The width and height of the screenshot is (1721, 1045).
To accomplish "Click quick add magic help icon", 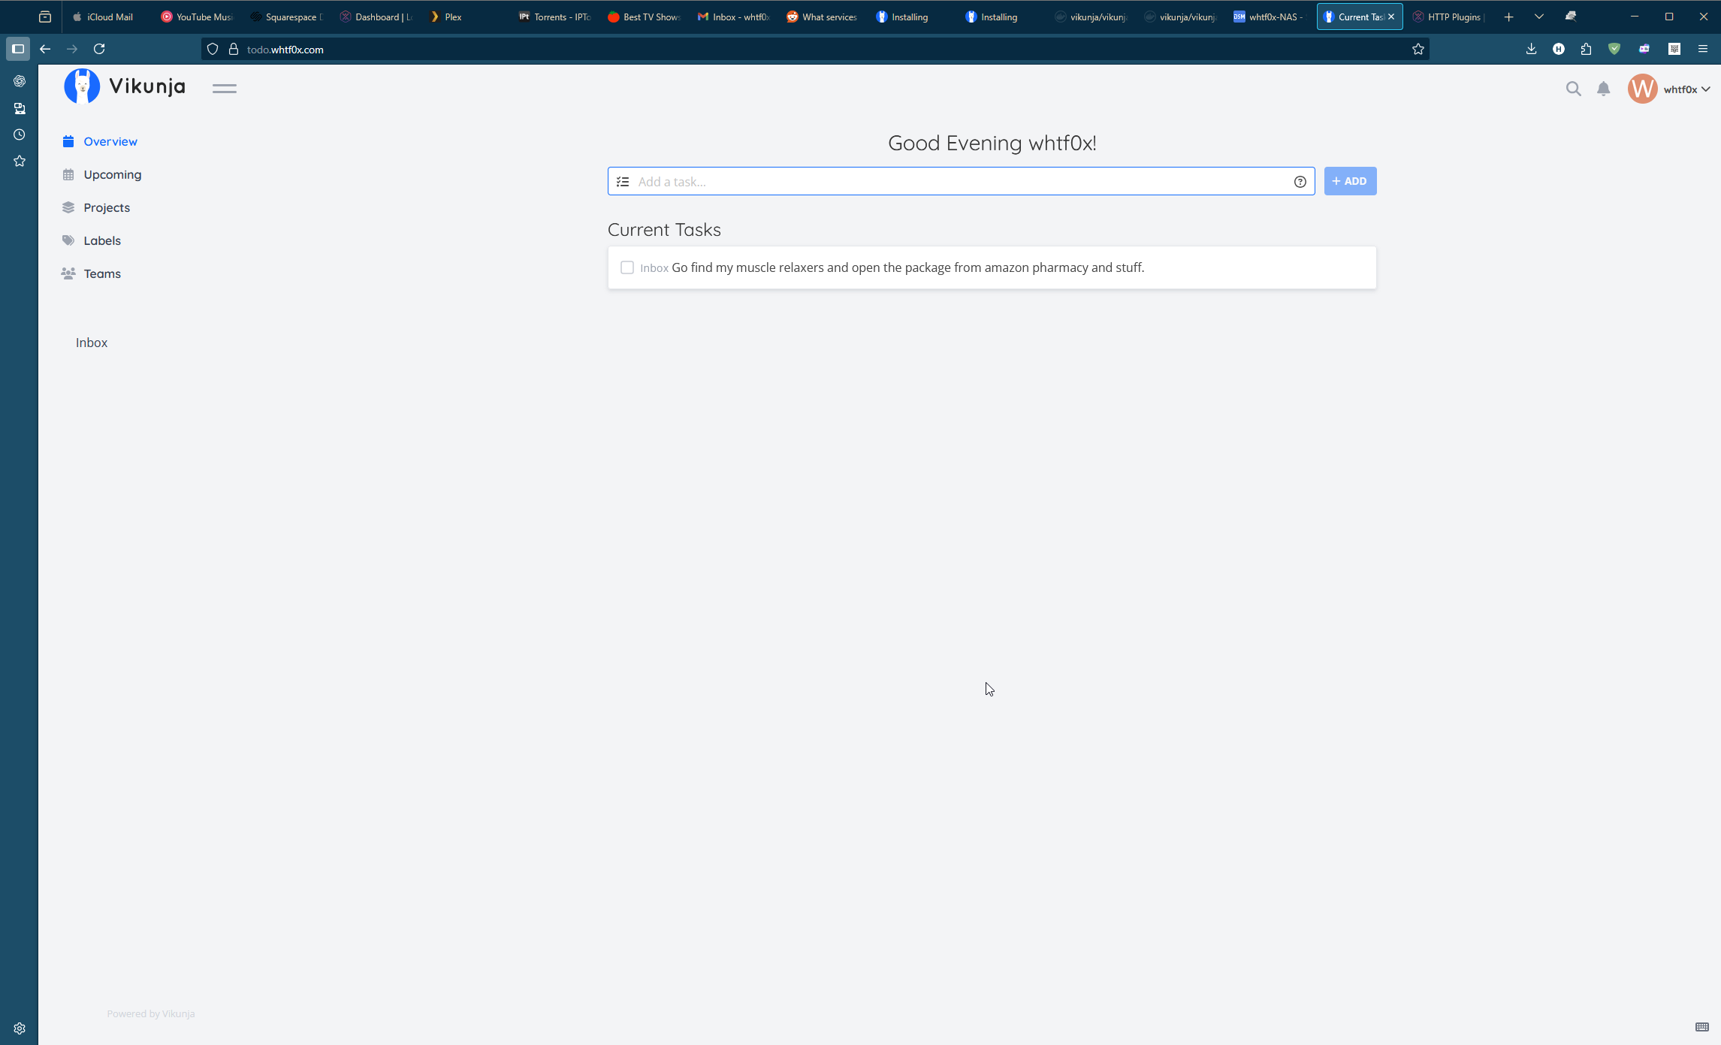I will [x=1300, y=182].
